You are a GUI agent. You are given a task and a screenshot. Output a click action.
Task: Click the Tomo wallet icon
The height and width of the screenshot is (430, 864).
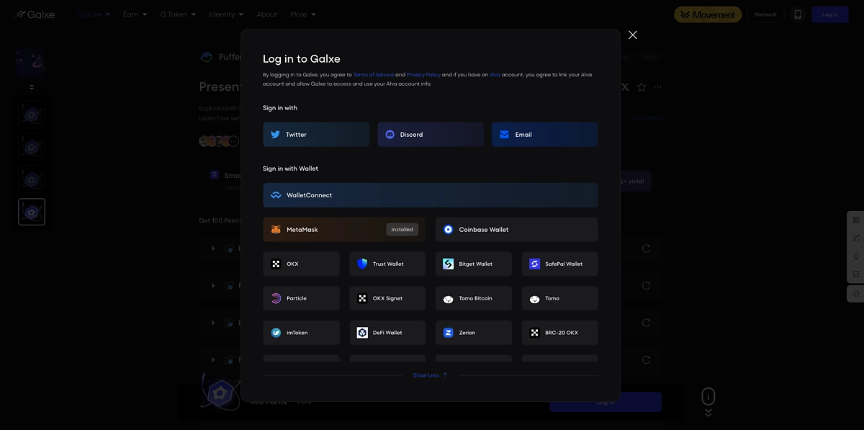[534, 299]
